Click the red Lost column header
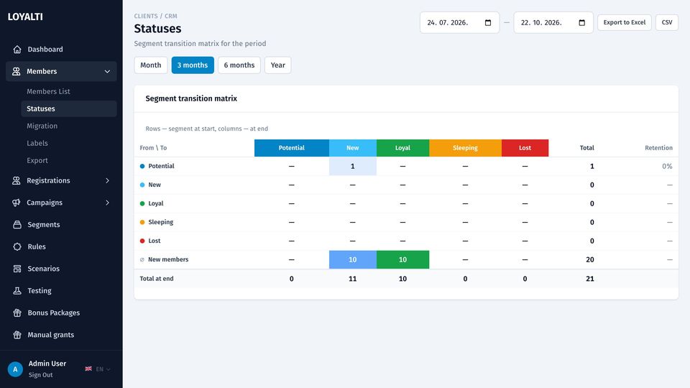 525,148
